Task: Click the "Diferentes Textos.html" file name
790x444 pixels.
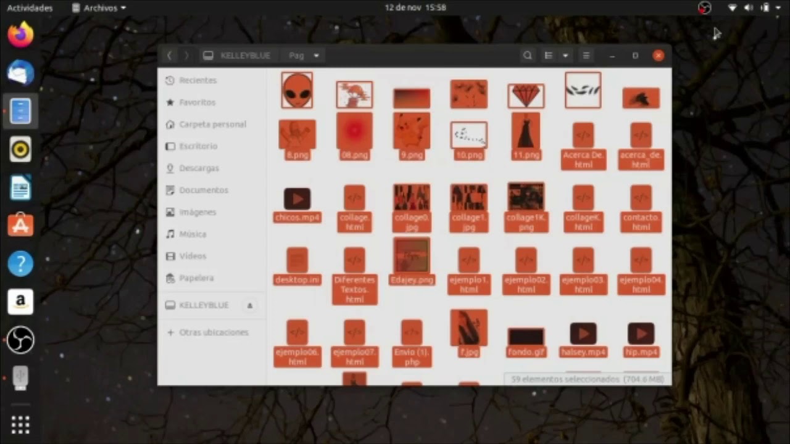Action: click(354, 289)
